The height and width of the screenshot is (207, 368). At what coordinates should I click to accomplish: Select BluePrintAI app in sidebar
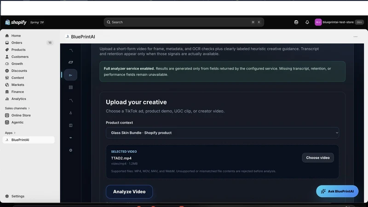click(29, 140)
